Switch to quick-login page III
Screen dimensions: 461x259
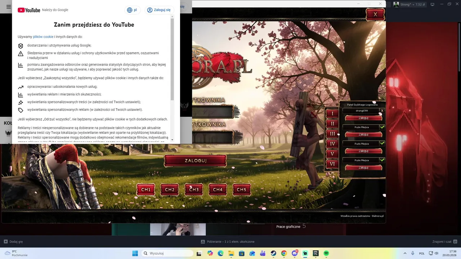(x=332, y=133)
